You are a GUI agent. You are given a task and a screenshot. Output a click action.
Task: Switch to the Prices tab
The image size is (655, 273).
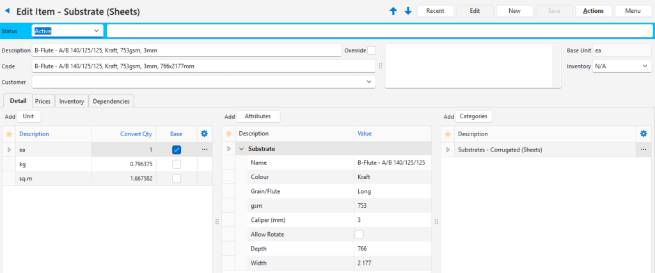tap(43, 101)
